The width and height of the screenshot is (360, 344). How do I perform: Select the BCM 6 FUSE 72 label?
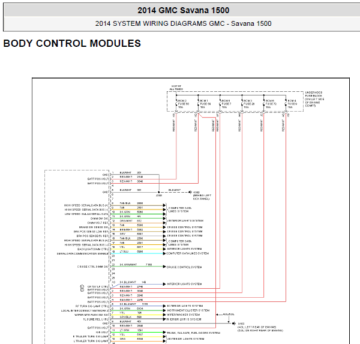tap(271, 104)
